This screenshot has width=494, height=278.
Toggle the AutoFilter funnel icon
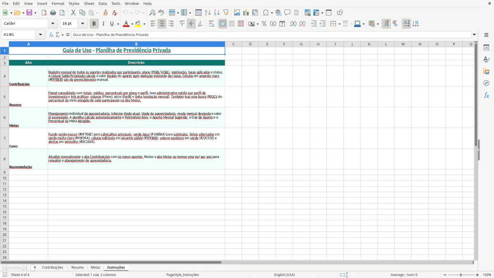pyautogui.click(x=226, y=13)
